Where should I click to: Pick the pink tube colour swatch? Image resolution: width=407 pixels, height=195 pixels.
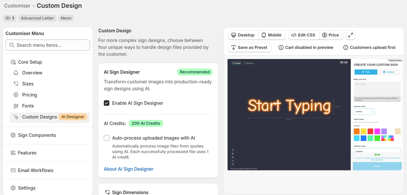[377, 131]
